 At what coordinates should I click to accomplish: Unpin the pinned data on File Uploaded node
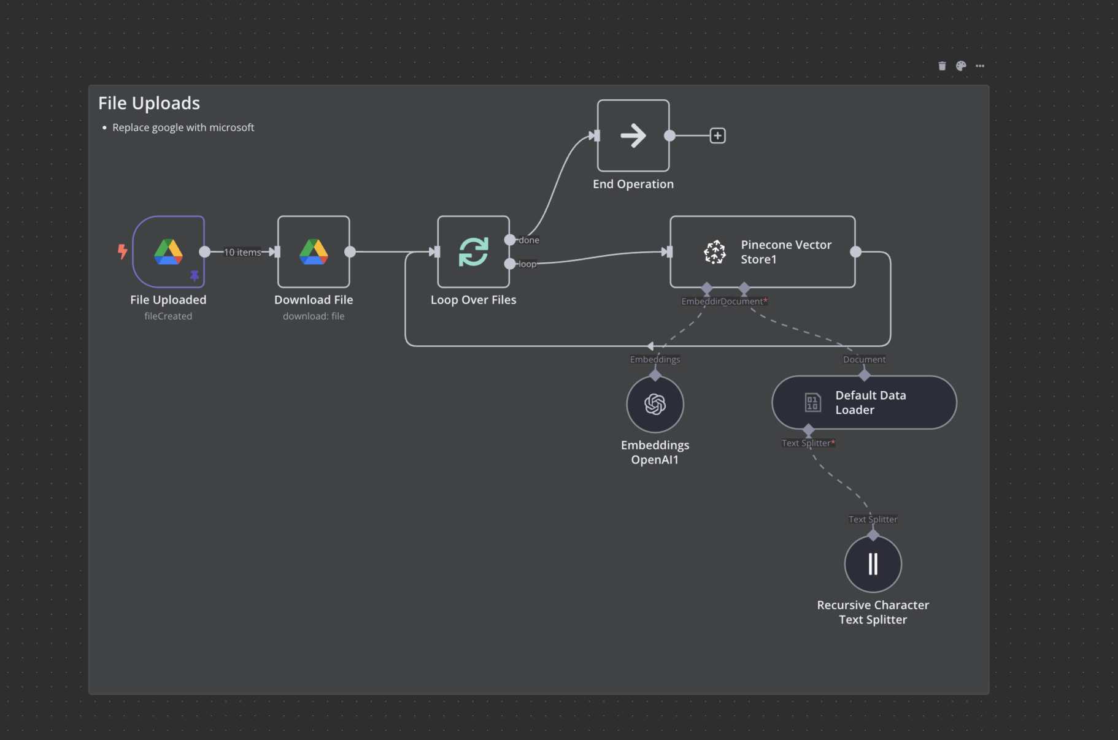(195, 275)
